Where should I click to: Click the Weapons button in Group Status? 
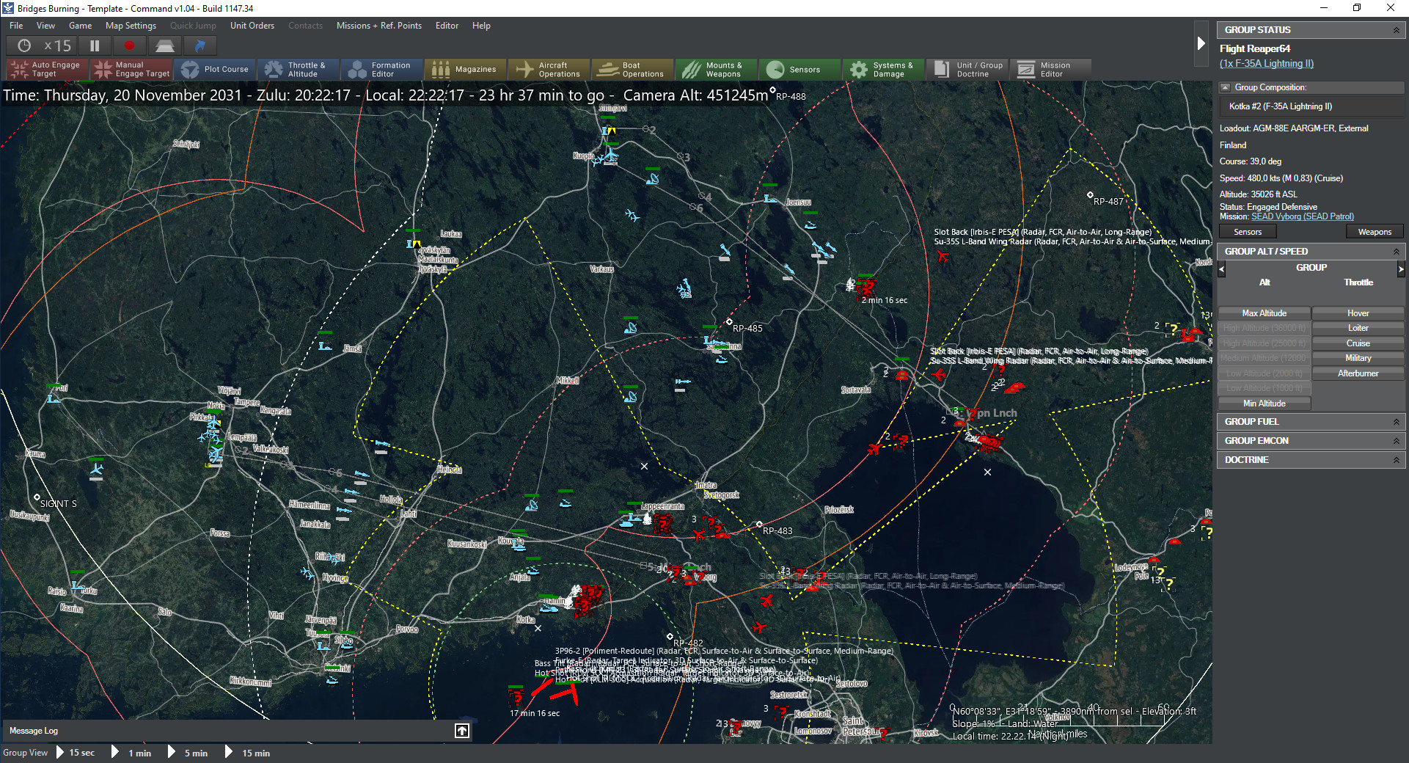(1374, 232)
